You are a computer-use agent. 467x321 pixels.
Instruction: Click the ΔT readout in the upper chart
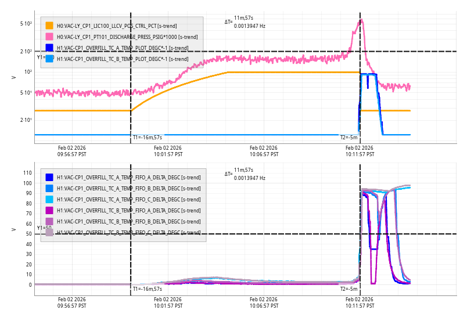pos(245,22)
